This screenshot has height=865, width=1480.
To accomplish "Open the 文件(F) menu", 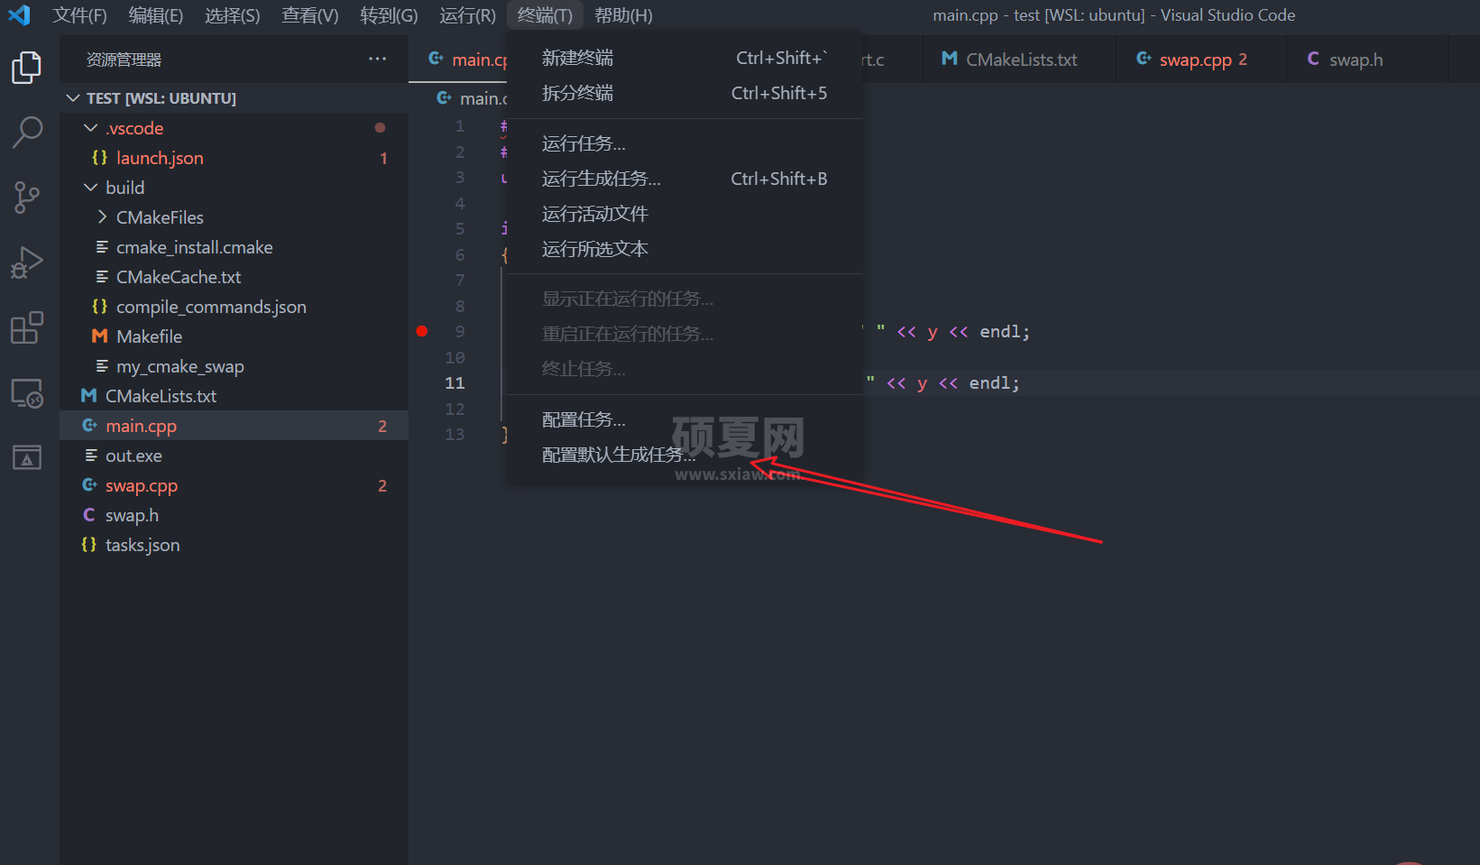I will (79, 15).
